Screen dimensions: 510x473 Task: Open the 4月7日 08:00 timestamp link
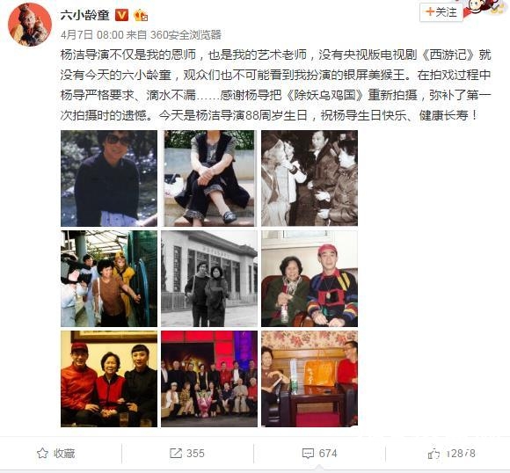click(92, 35)
